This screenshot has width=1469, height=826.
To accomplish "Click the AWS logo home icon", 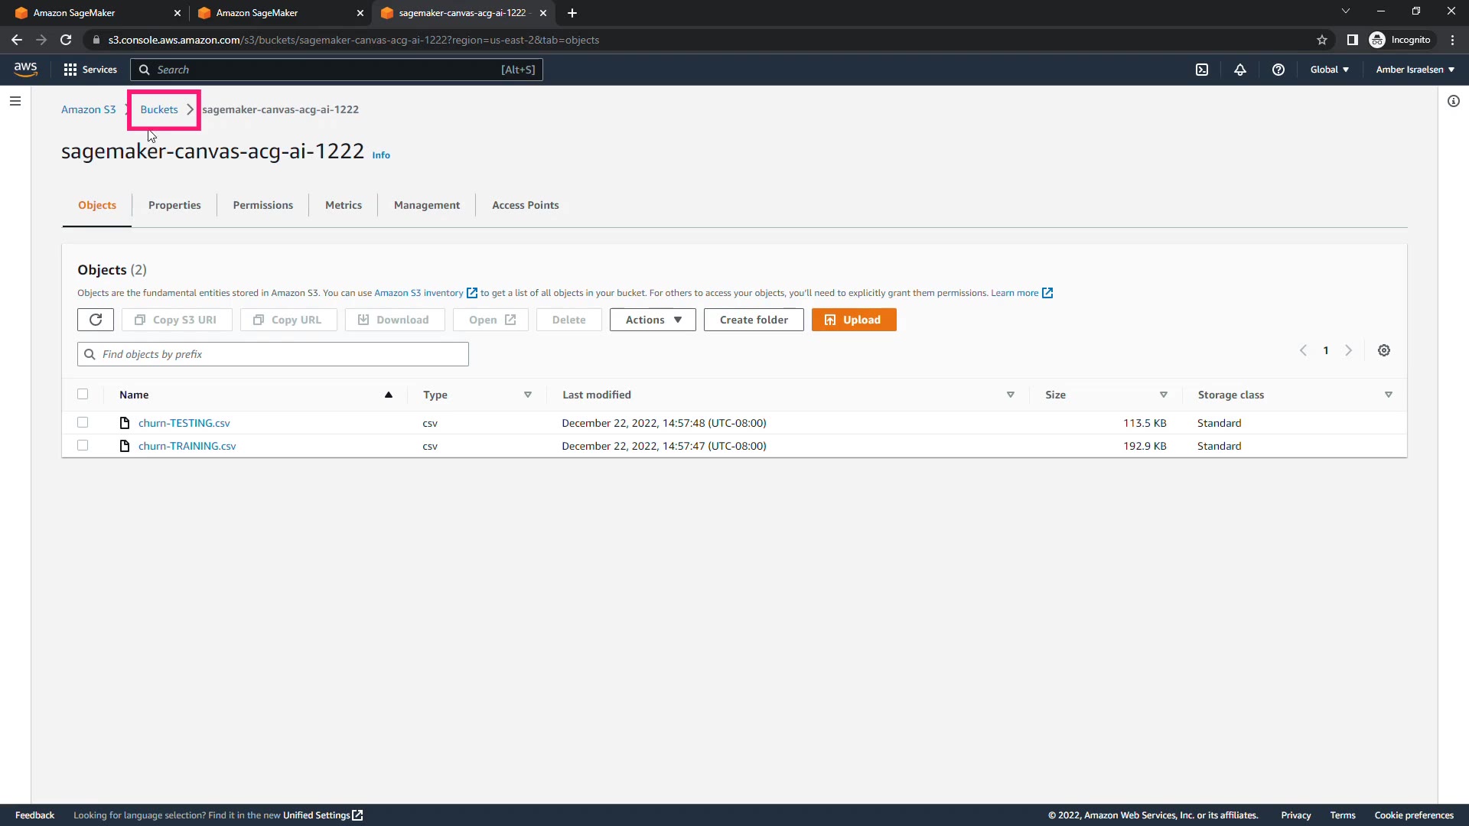I will tap(25, 69).
